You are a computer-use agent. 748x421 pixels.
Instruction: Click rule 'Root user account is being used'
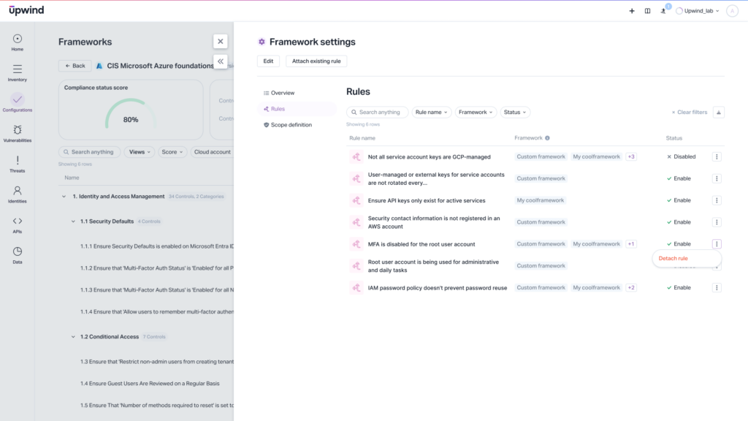433,266
